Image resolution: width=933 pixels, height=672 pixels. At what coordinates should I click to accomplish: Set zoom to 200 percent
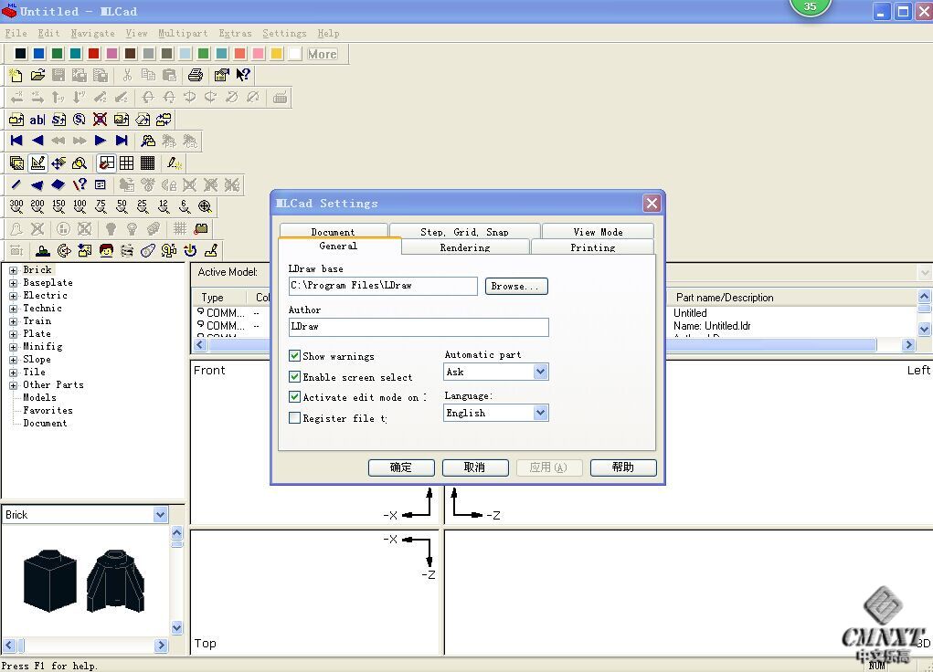tap(37, 206)
